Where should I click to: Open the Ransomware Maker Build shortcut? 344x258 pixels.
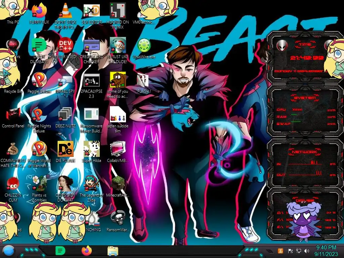[x=91, y=120]
